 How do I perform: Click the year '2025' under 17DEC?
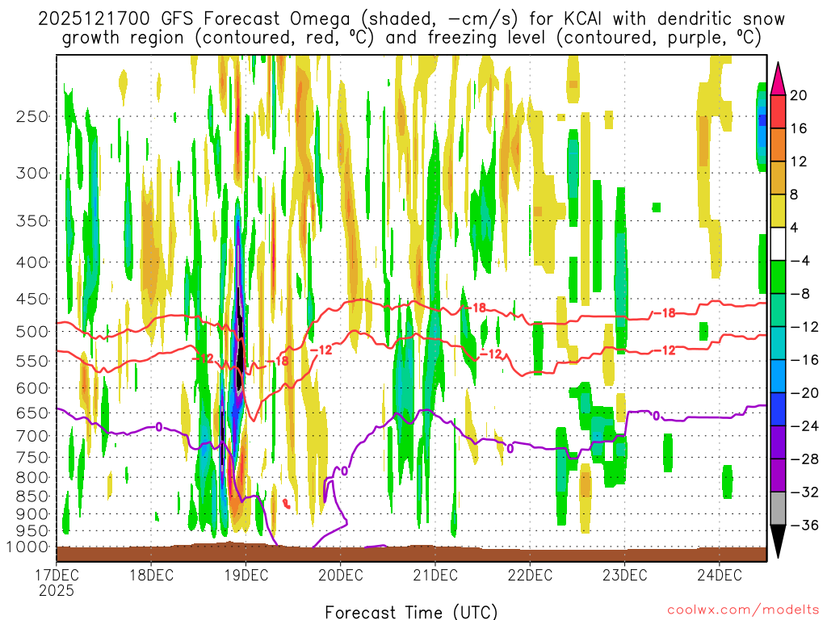pos(57,591)
